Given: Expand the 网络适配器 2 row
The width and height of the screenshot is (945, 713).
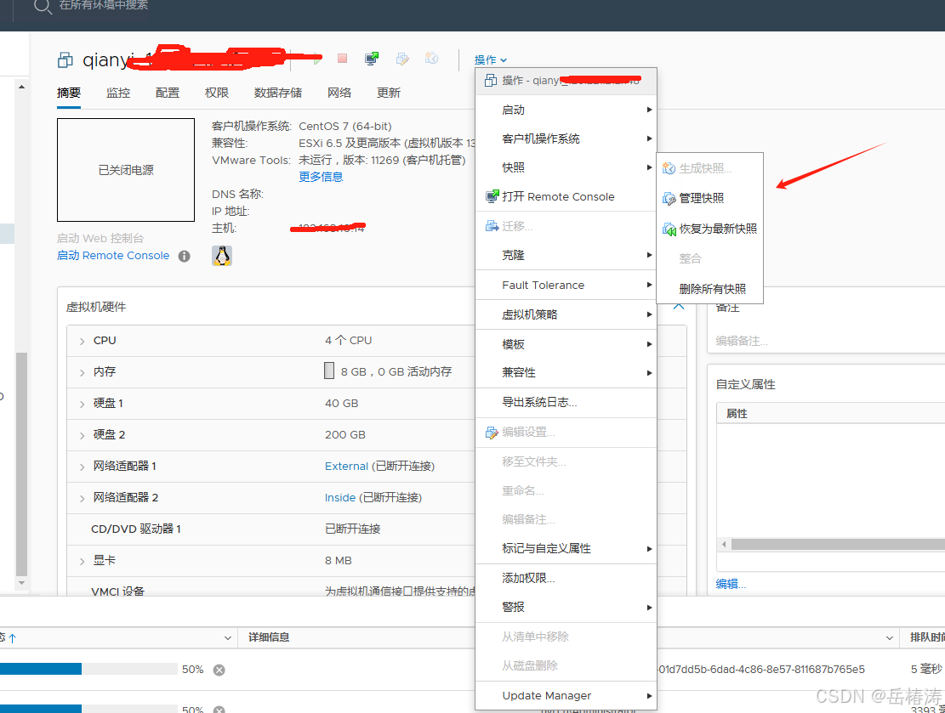Looking at the screenshot, I should click(82, 498).
